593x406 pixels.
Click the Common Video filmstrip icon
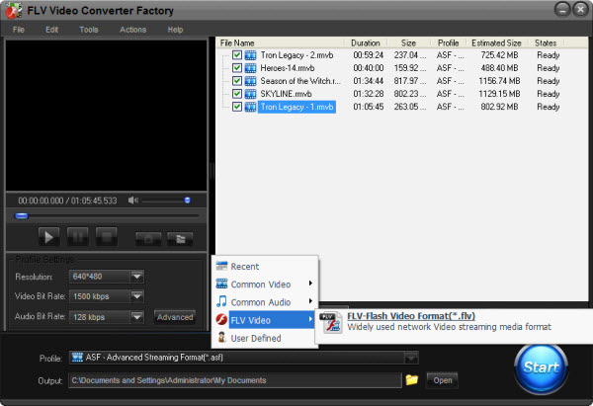click(221, 284)
